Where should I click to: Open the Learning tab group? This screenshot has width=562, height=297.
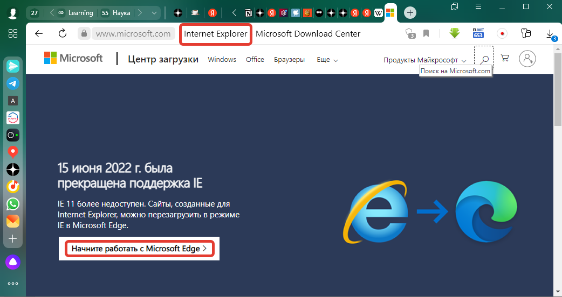tap(76, 13)
